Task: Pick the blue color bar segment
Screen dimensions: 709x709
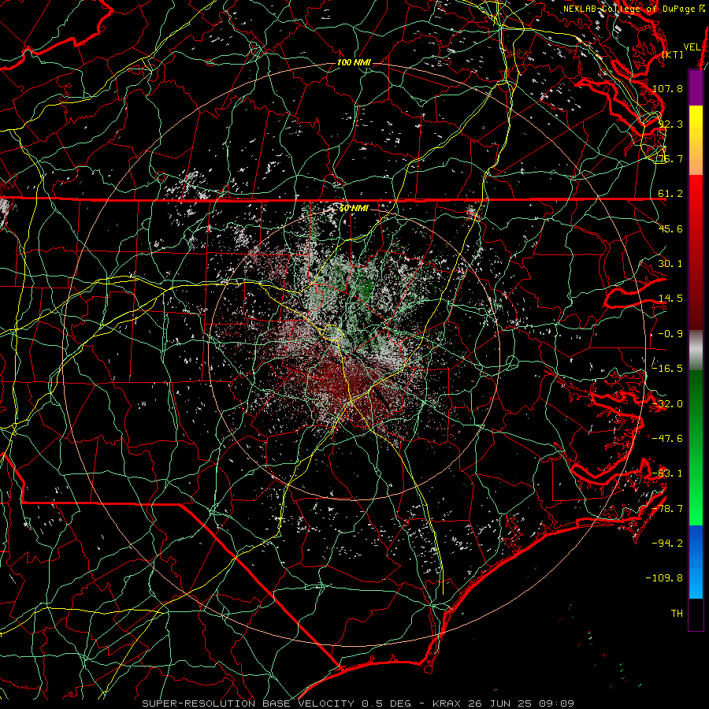Action: point(696,562)
